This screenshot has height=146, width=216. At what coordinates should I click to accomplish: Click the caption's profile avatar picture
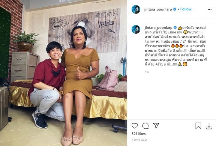[136, 29]
